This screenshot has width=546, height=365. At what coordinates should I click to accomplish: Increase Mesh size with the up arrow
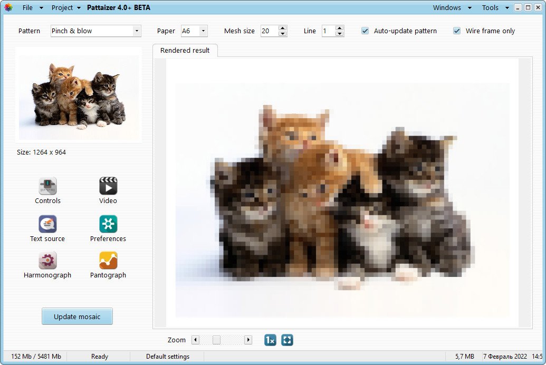tap(283, 28)
